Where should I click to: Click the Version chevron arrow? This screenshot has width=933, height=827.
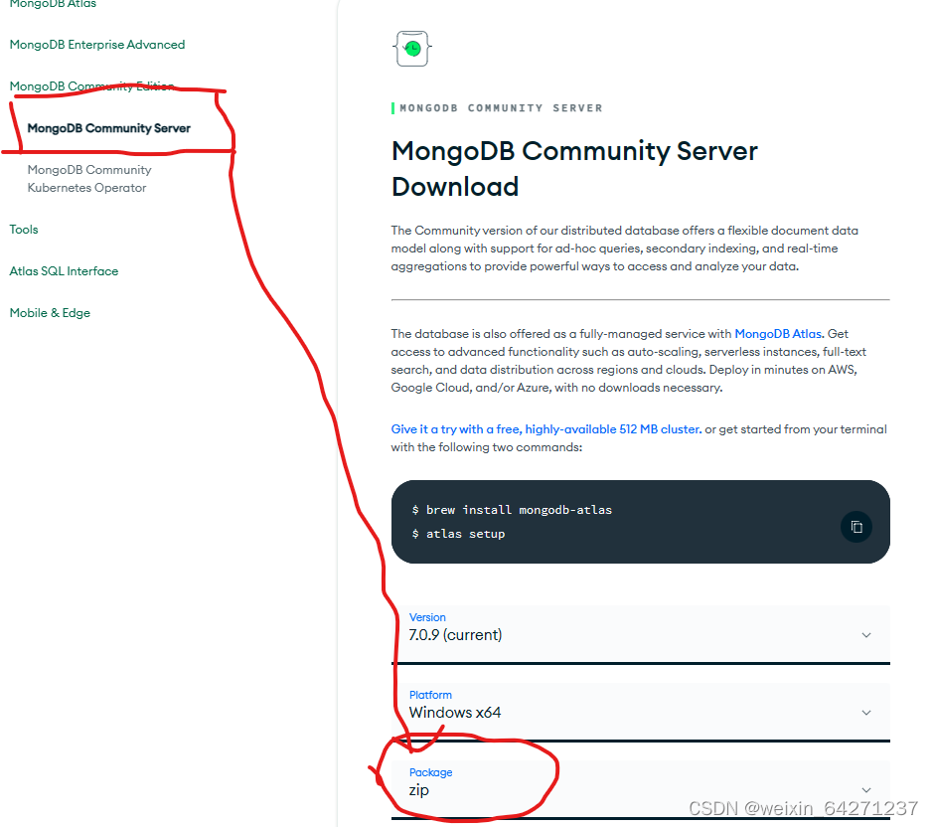[x=865, y=634]
